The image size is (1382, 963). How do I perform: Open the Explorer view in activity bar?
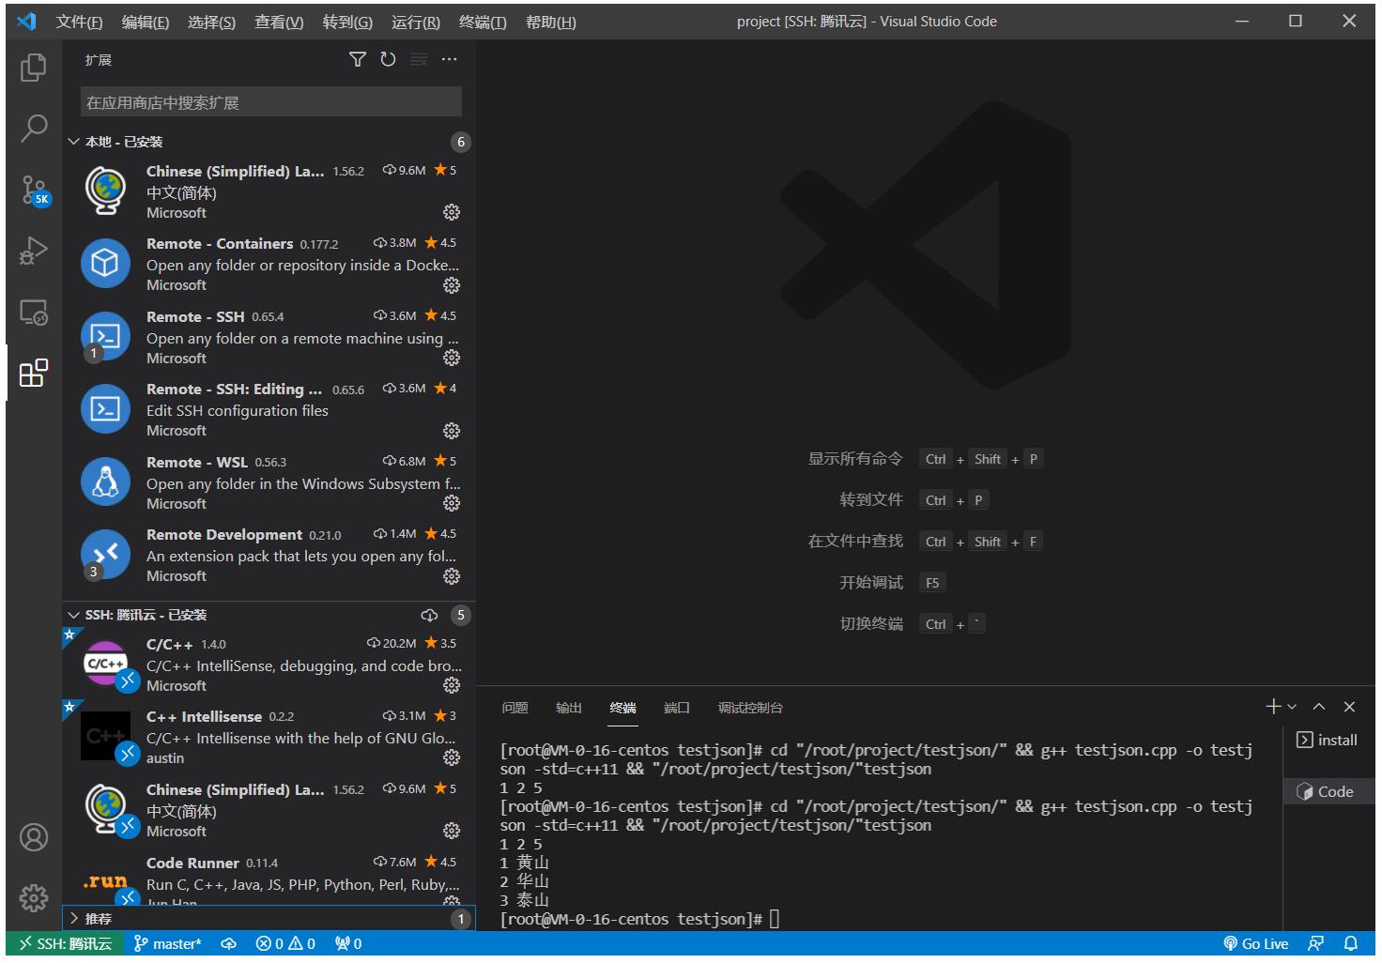click(34, 67)
